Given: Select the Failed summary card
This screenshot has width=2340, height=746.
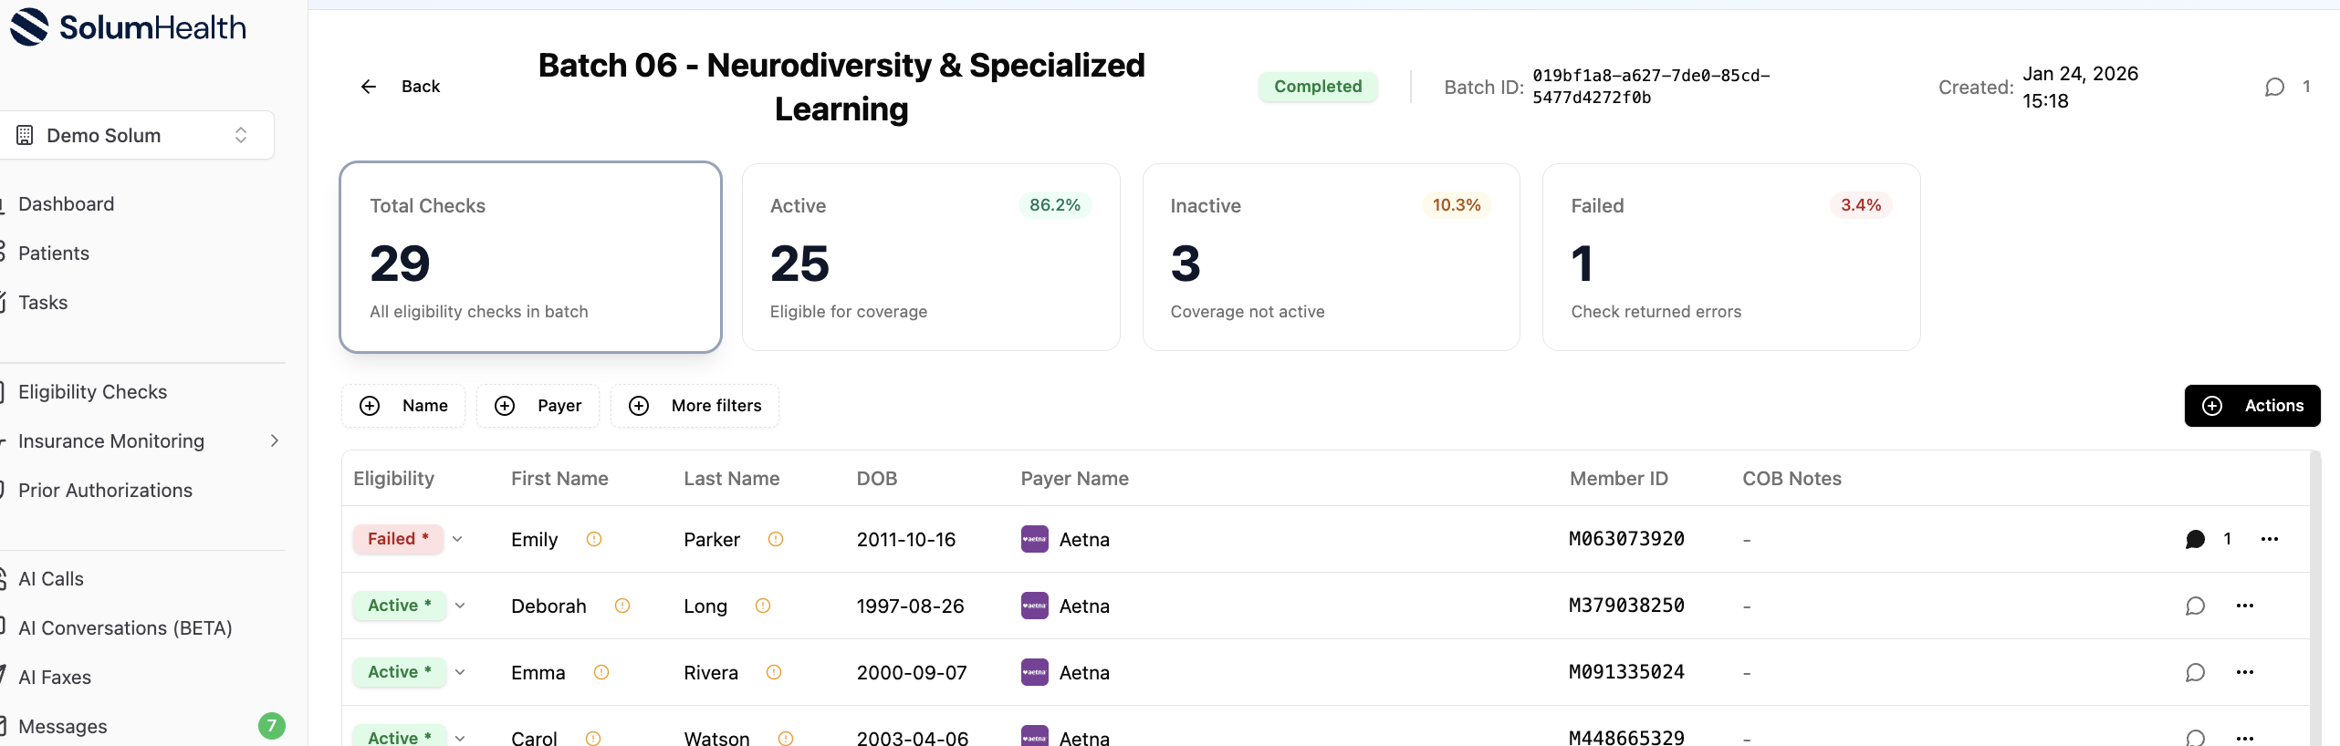Looking at the screenshot, I should click(1731, 257).
